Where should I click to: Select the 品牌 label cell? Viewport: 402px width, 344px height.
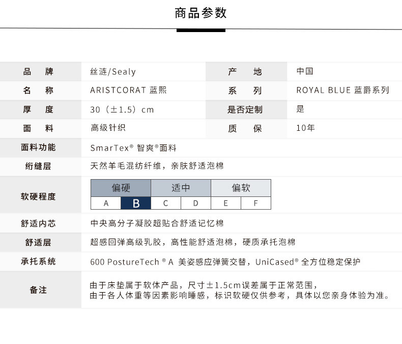tap(41, 72)
